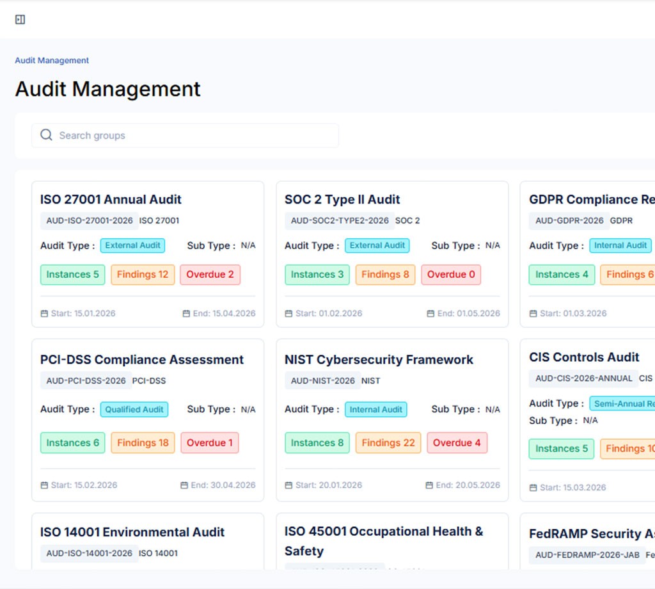Click Instances 4 badge on GDPR card
The image size is (655, 589).
[x=562, y=275]
